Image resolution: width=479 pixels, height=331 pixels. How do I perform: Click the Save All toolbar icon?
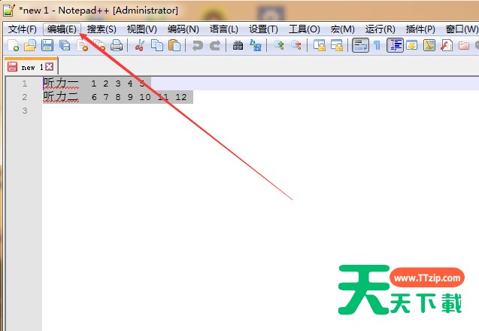[65, 46]
